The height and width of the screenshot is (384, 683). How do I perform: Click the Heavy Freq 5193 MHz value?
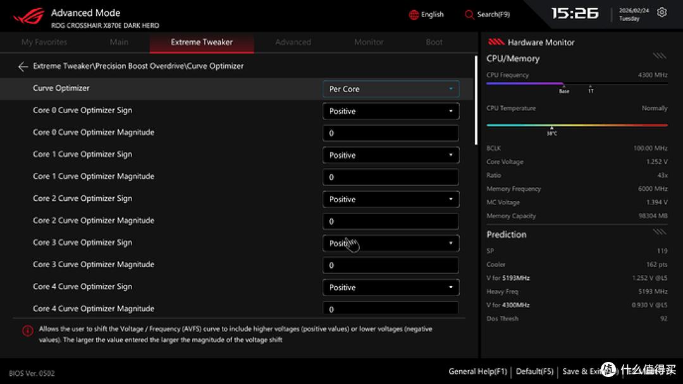[653, 291]
